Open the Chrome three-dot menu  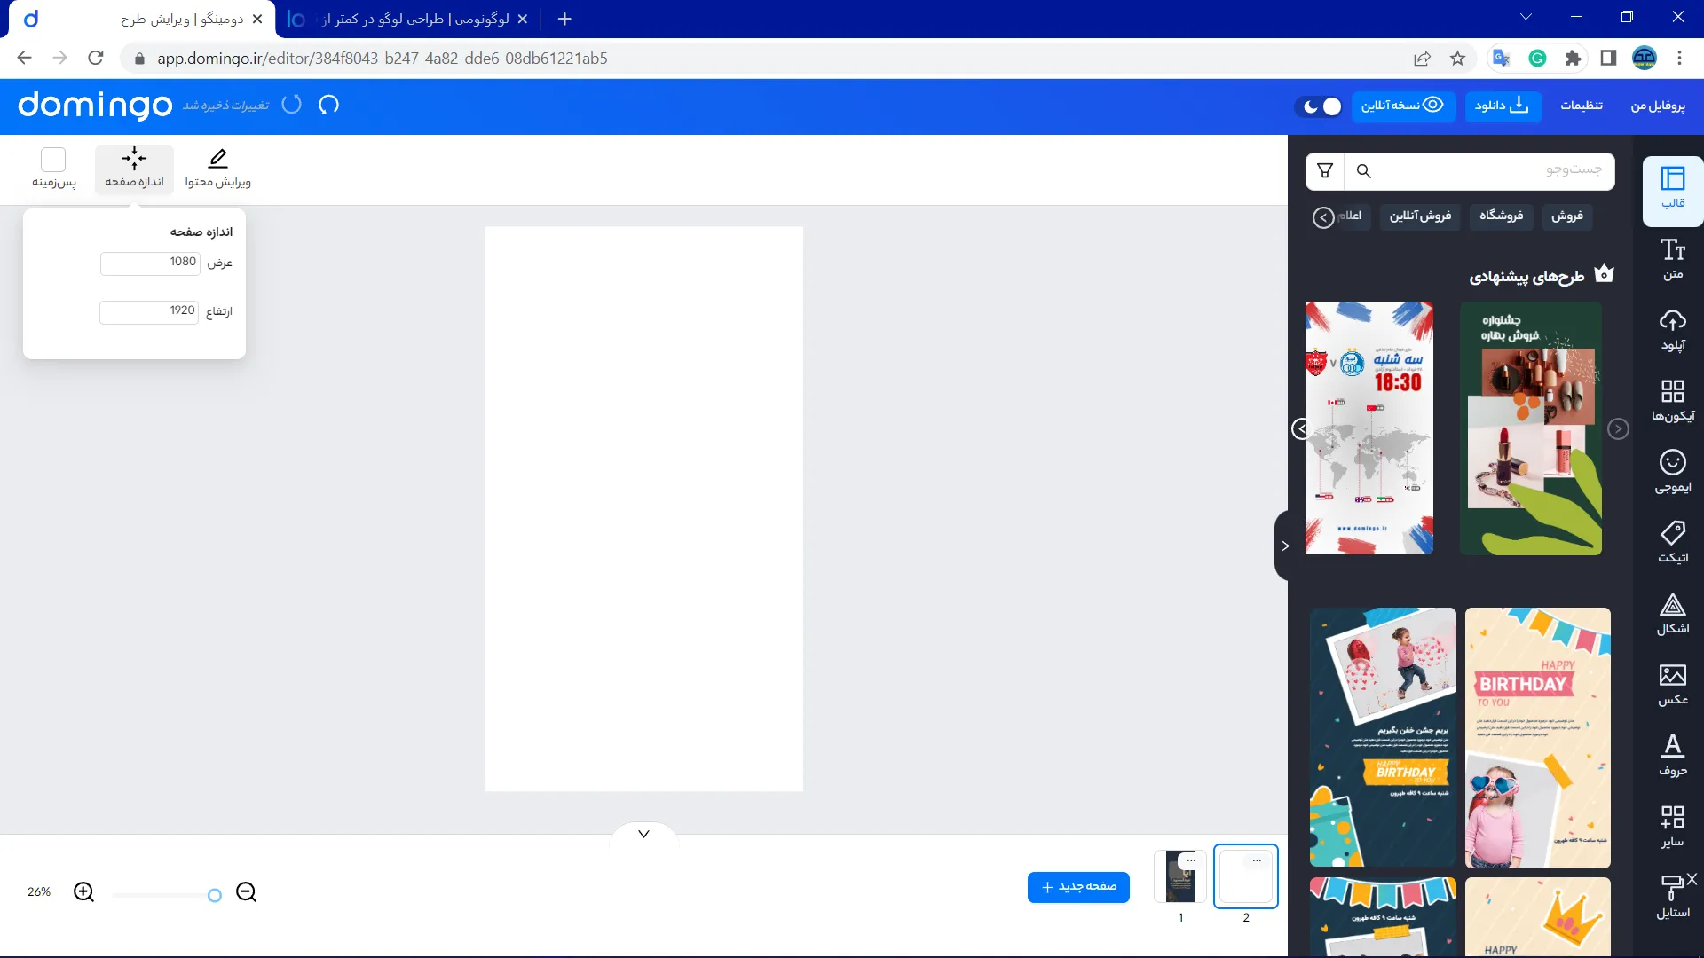(x=1679, y=59)
